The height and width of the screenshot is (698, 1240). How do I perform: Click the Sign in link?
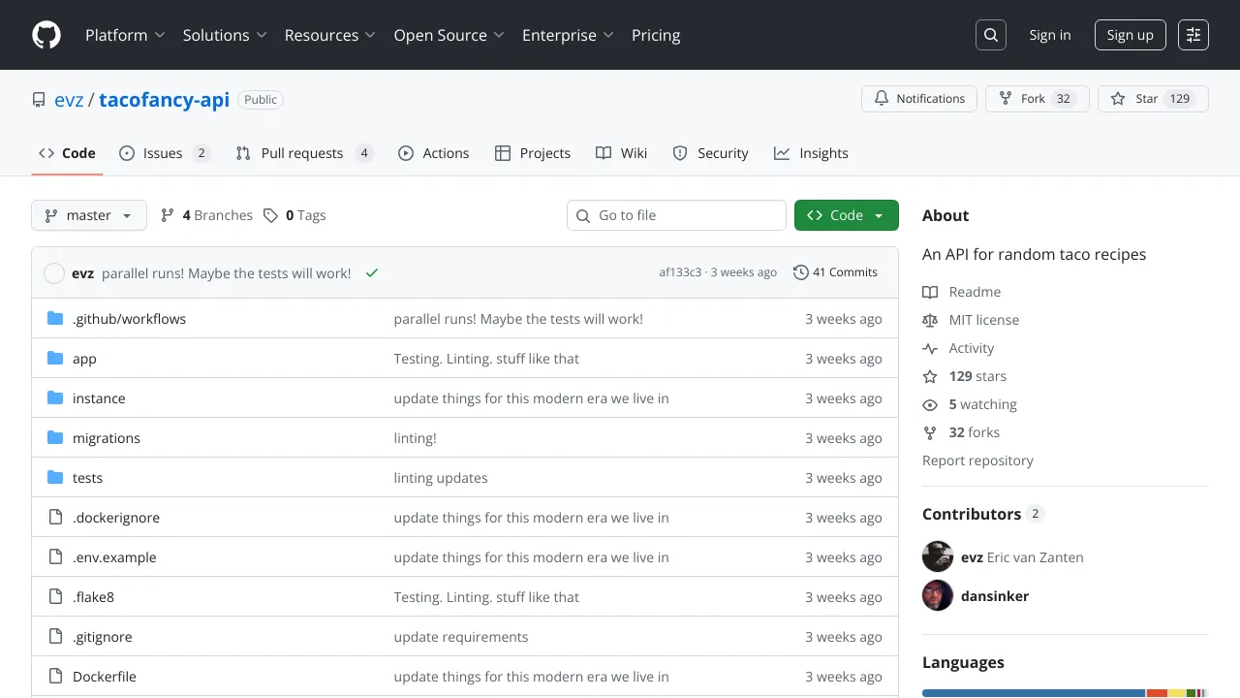[1050, 35]
